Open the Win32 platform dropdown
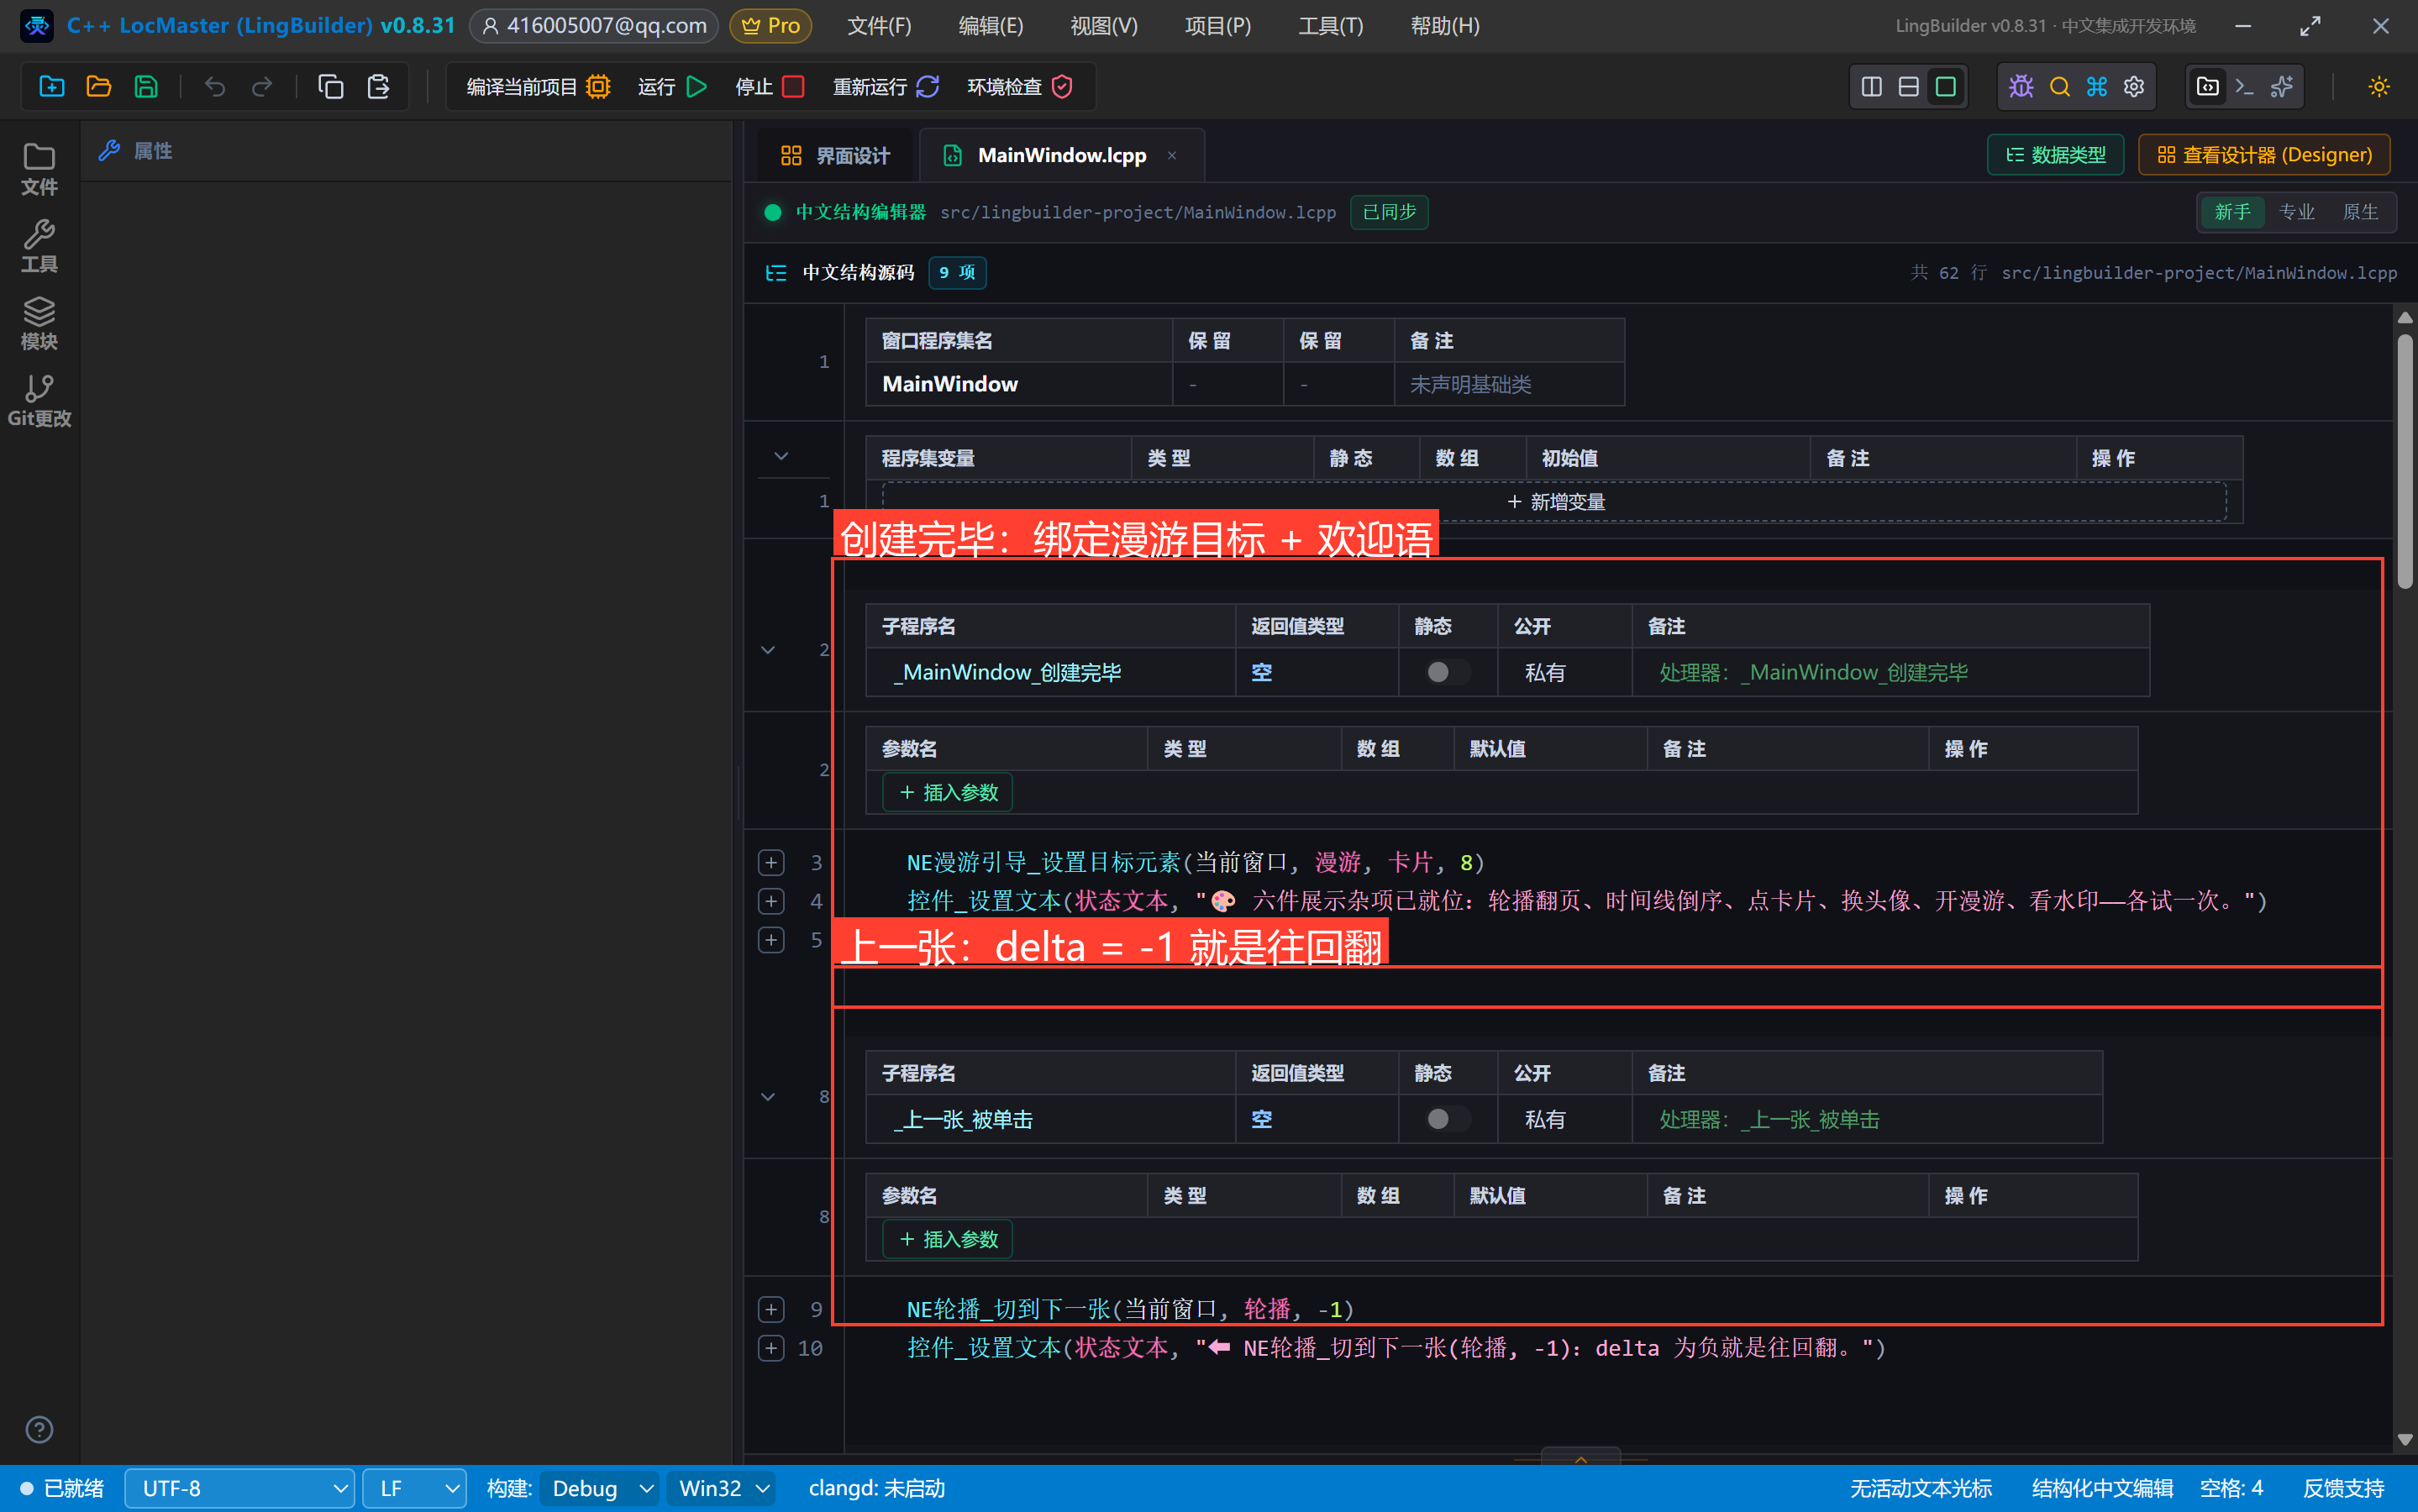The width and height of the screenshot is (2418, 1512). tap(721, 1488)
